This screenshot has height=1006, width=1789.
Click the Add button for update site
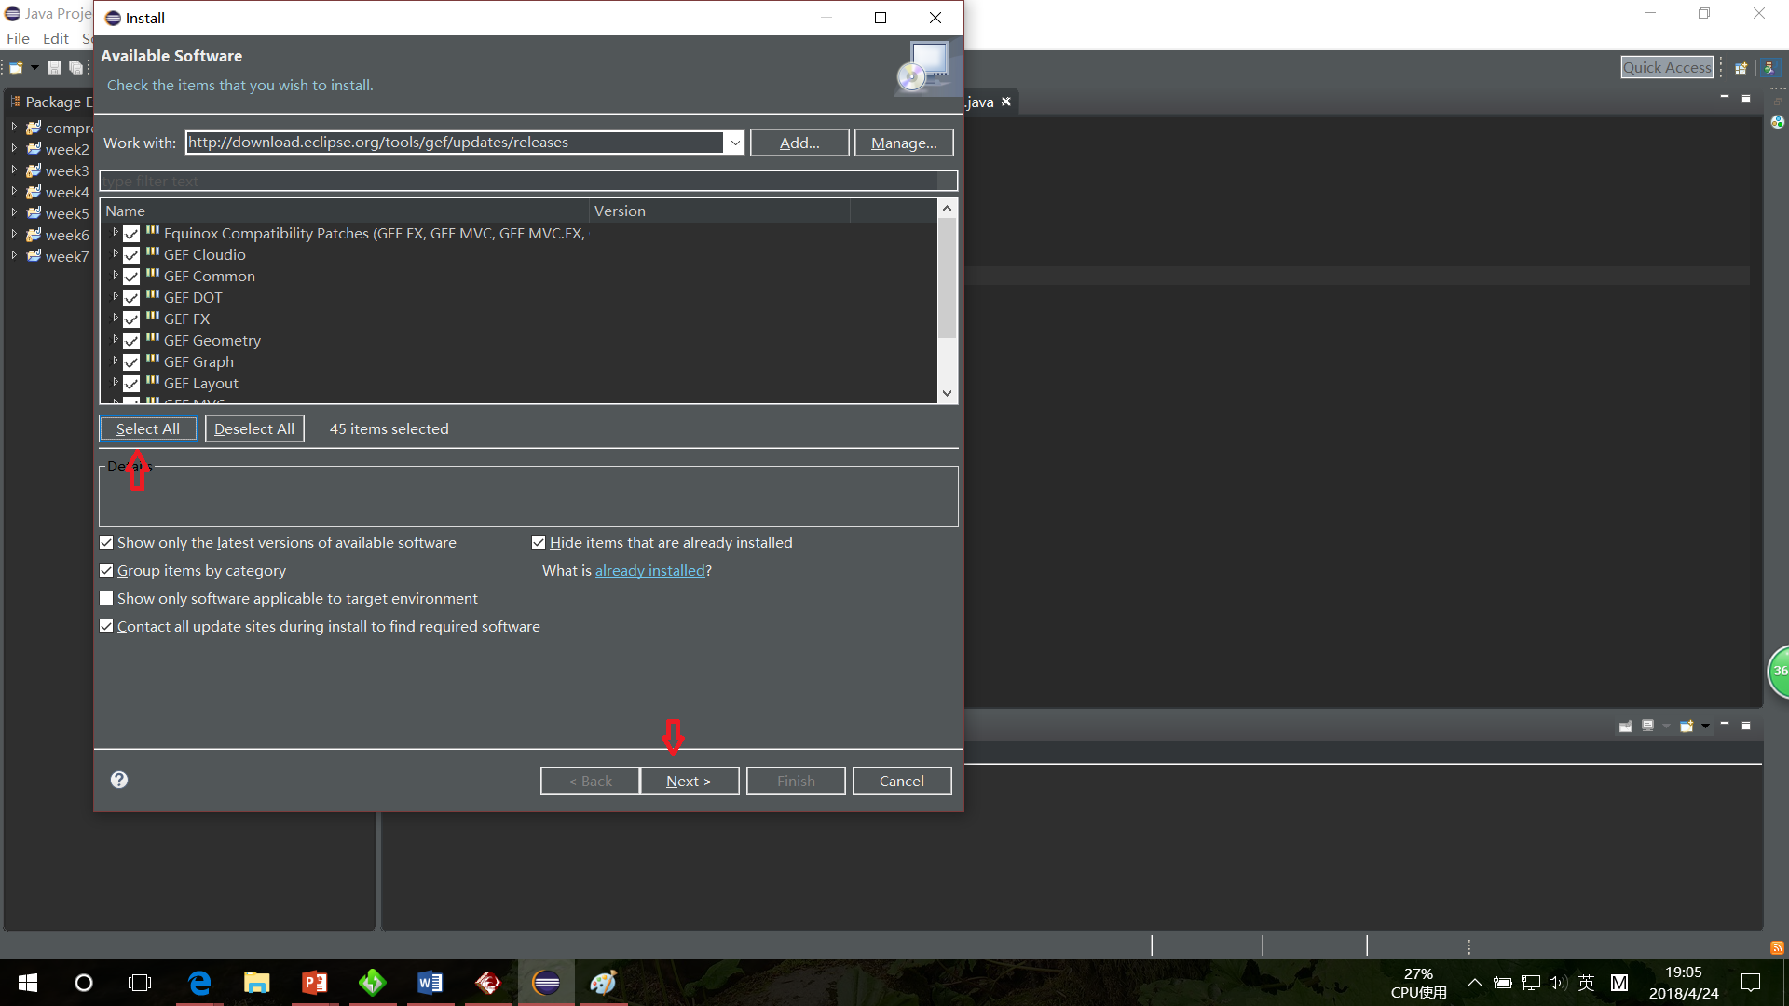click(x=799, y=143)
